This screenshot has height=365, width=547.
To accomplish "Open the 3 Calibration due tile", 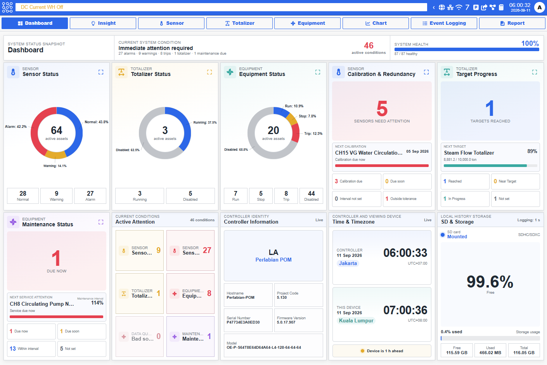I will pos(357,181).
